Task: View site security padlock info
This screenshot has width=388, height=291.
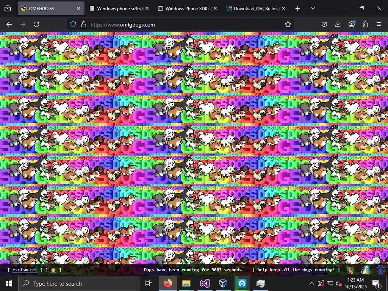Action: (x=84, y=24)
